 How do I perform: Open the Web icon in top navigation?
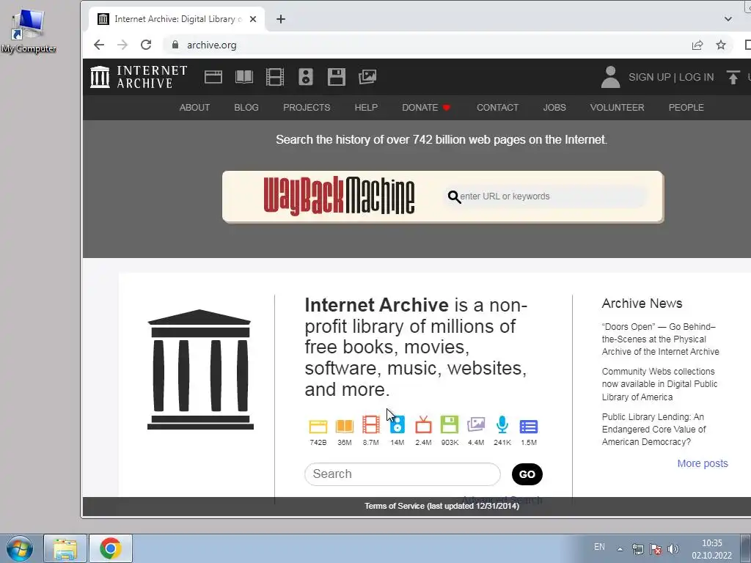(213, 77)
